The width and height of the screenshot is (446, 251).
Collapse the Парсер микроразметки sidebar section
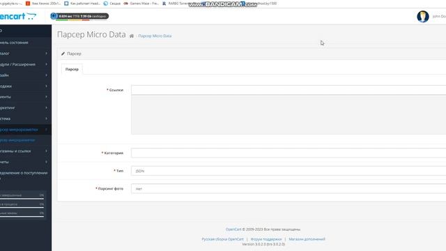(x=26, y=130)
